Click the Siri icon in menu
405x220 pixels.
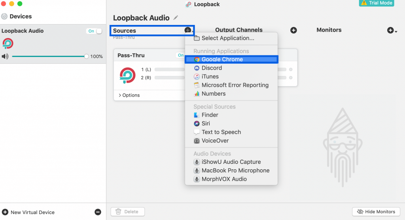click(x=197, y=123)
